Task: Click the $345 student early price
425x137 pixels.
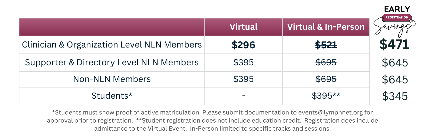Action: [395, 96]
